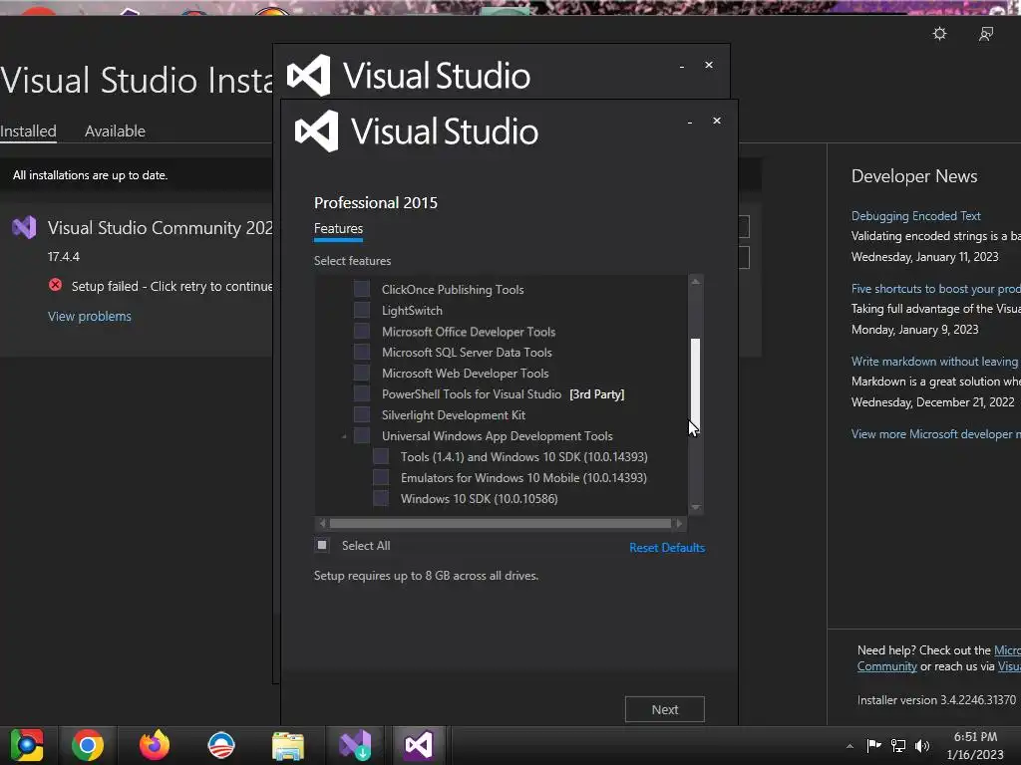The height and width of the screenshot is (765, 1021).
Task: Select the Features tab
Action: coord(338,228)
